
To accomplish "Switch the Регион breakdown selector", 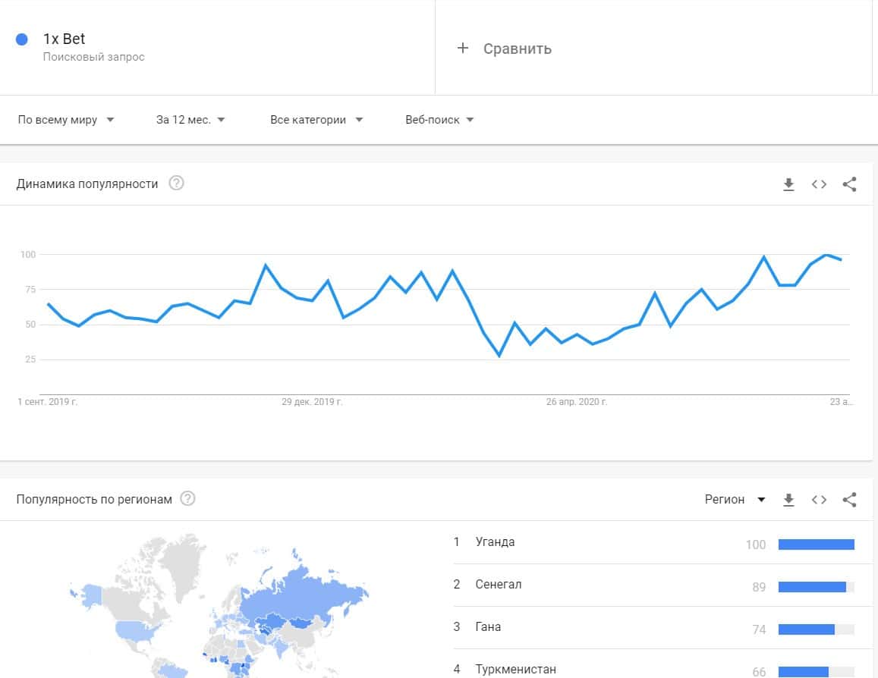I will click(x=734, y=500).
